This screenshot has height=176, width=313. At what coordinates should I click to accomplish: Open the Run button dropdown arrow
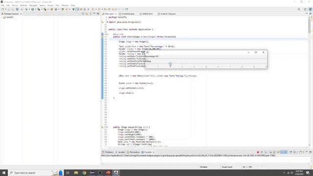click(35, 9)
